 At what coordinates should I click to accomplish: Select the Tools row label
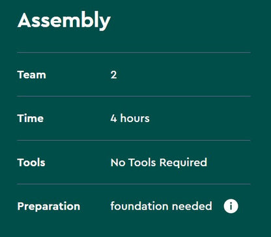[x=31, y=162]
